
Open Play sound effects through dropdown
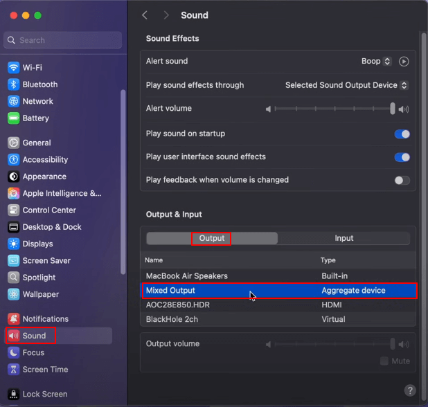[347, 85]
